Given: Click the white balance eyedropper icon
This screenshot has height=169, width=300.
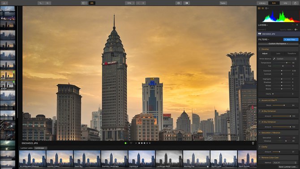Looking at the screenshot, I should pos(274,59).
